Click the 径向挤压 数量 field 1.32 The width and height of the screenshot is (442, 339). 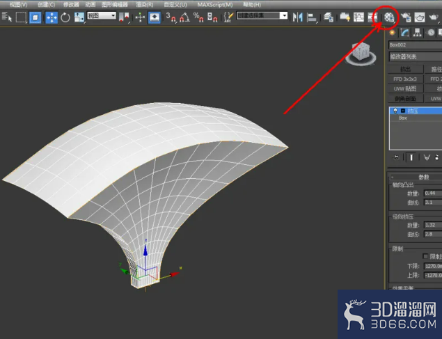433,225
